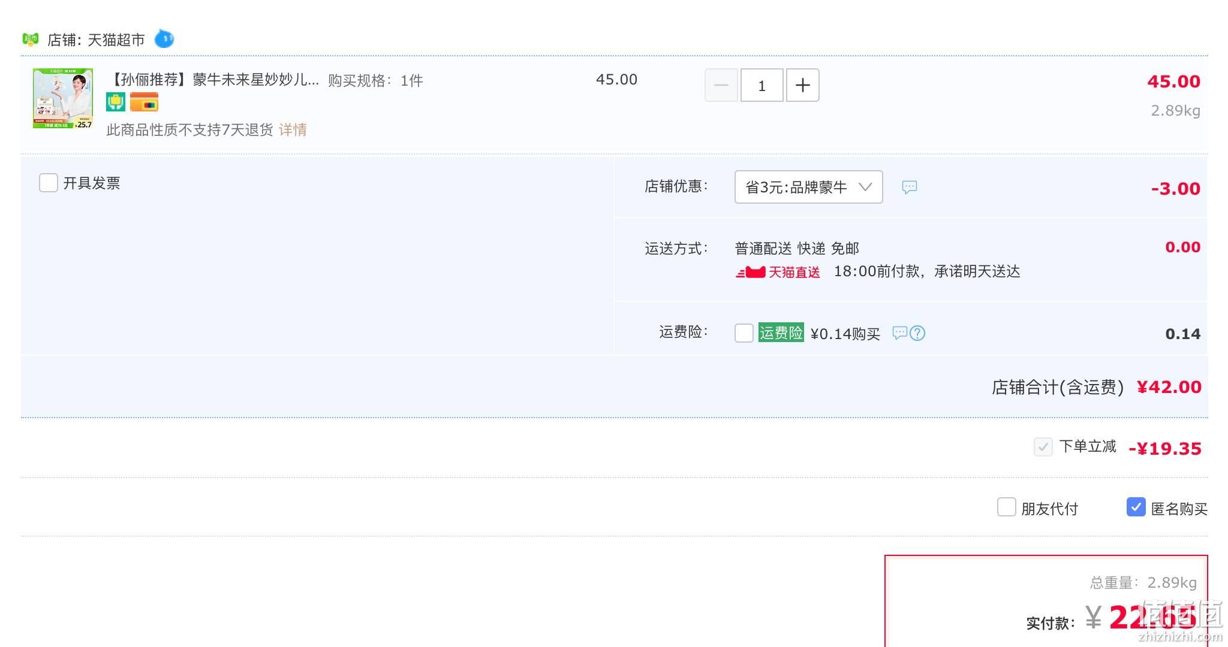Decrease quantity with the minus button
This screenshot has width=1228, height=647.
tap(721, 85)
